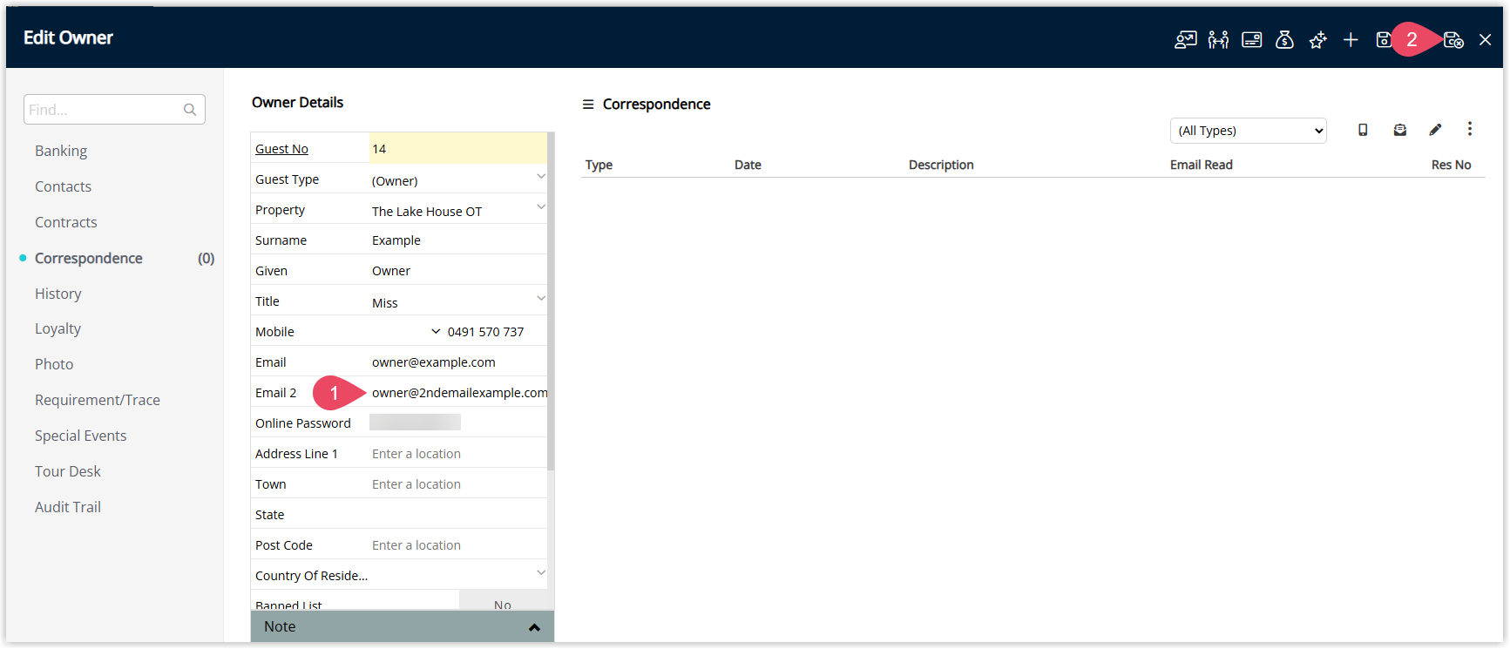Image resolution: width=1510 pixels, height=649 pixels.
Task: Click the Address Line 1 location field
Action: coord(457,454)
